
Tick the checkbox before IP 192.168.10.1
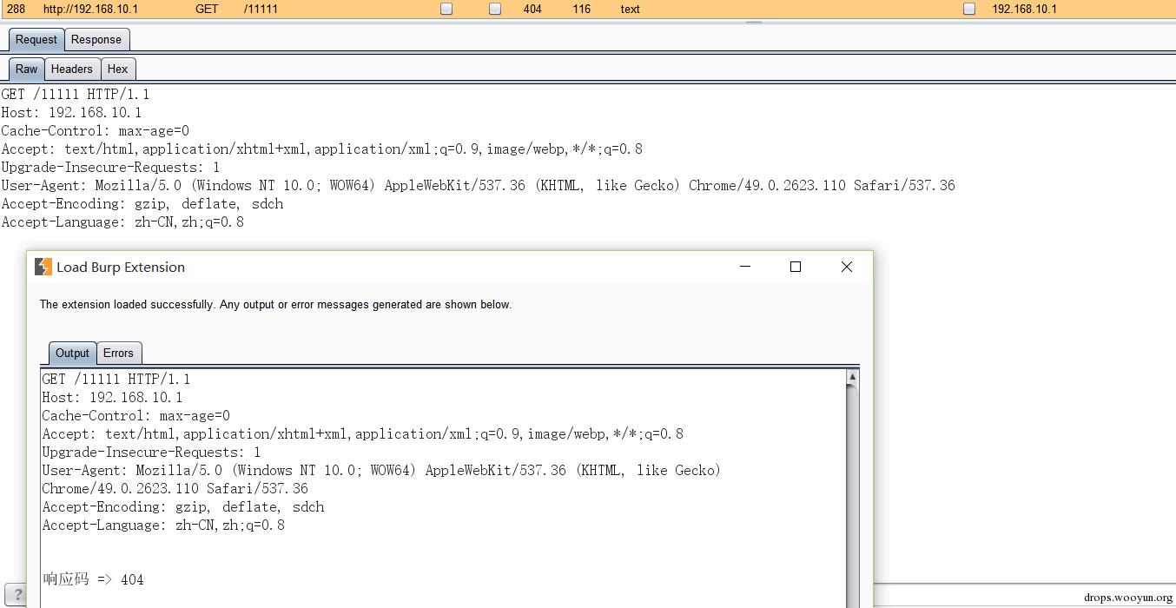(x=969, y=9)
